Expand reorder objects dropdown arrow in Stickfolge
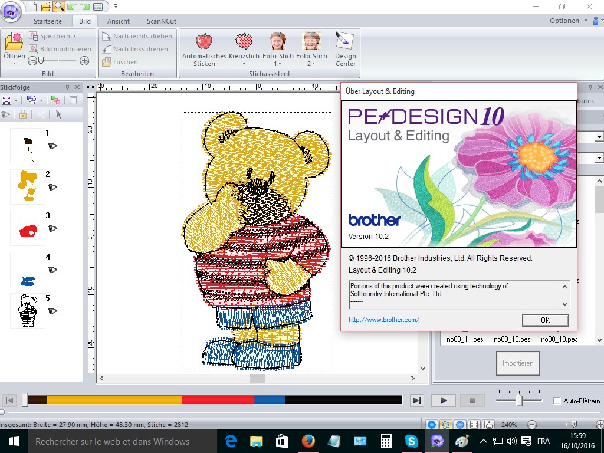 pyautogui.click(x=41, y=100)
